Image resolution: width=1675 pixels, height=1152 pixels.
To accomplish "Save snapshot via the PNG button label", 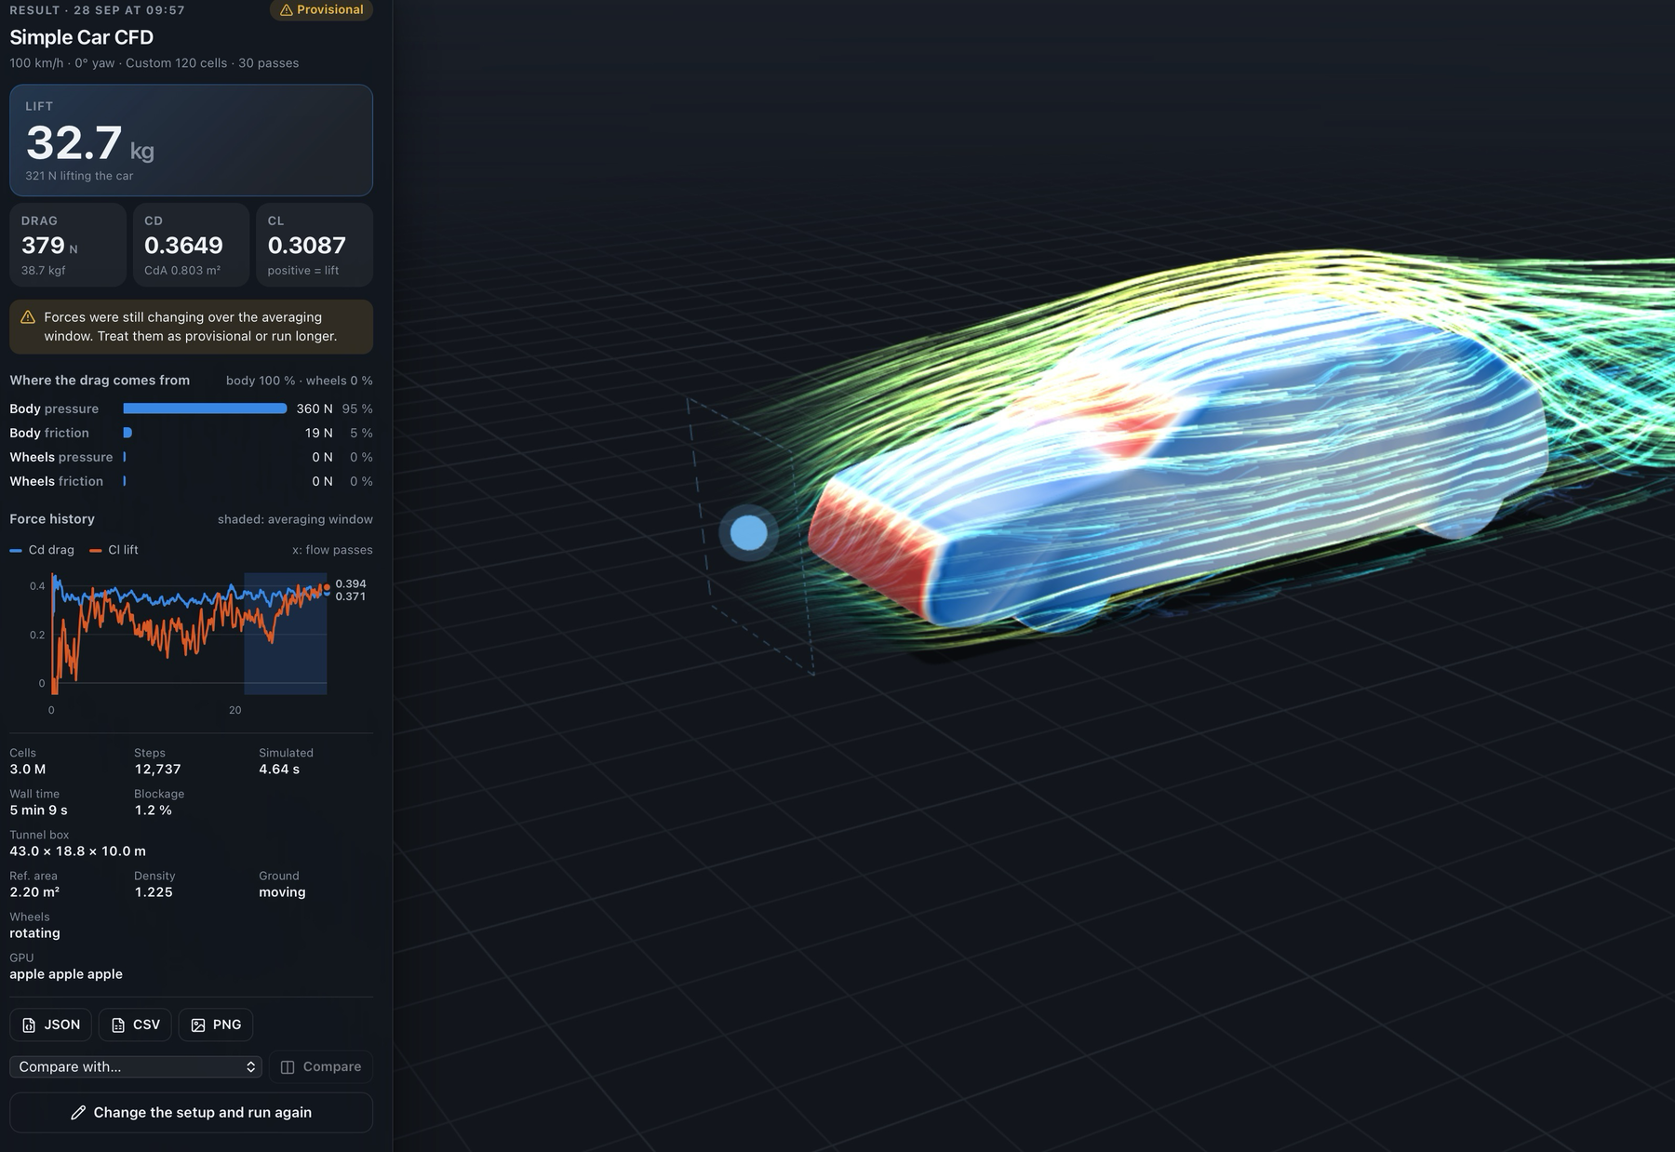I will coord(227,1025).
